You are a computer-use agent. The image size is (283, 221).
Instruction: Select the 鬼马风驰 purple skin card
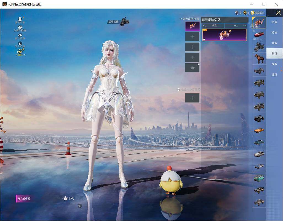(225, 35)
